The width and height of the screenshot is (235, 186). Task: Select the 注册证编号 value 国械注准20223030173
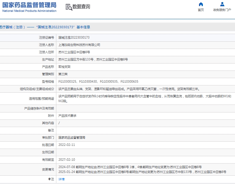click(x=74, y=37)
